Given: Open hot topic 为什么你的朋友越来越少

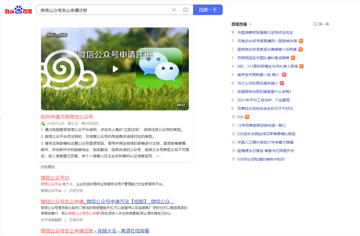Looking at the screenshot, I should pyautogui.click(x=258, y=83).
